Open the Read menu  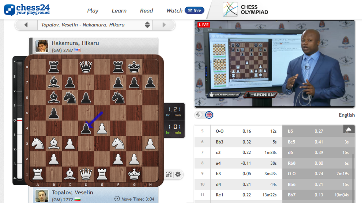tap(147, 11)
